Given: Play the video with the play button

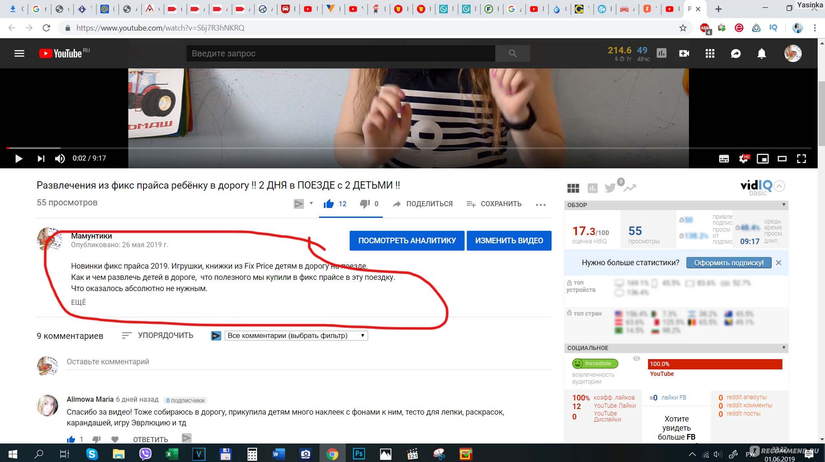Looking at the screenshot, I should [19, 158].
